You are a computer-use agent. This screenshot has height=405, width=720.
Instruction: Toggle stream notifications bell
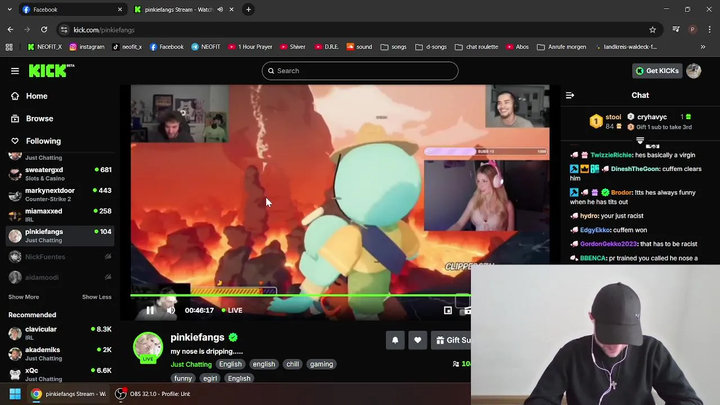click(x=395, y=340)
